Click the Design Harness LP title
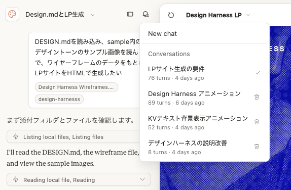The width and height of the screenshot is (291, 190). coord(214,15)
